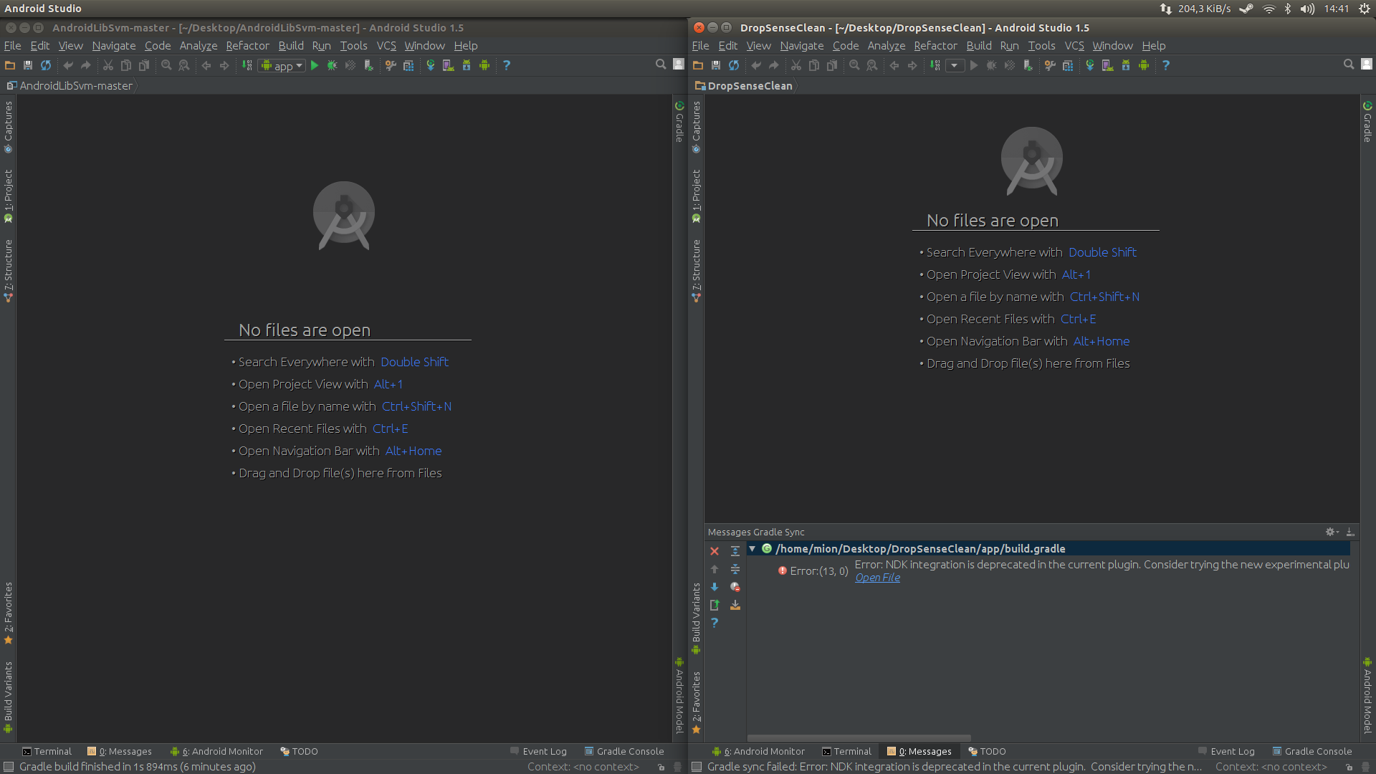Toggle tool window buttons at AndroidLibSvm status bar corner
The image size is (1376, 774).
coord(8,767)
